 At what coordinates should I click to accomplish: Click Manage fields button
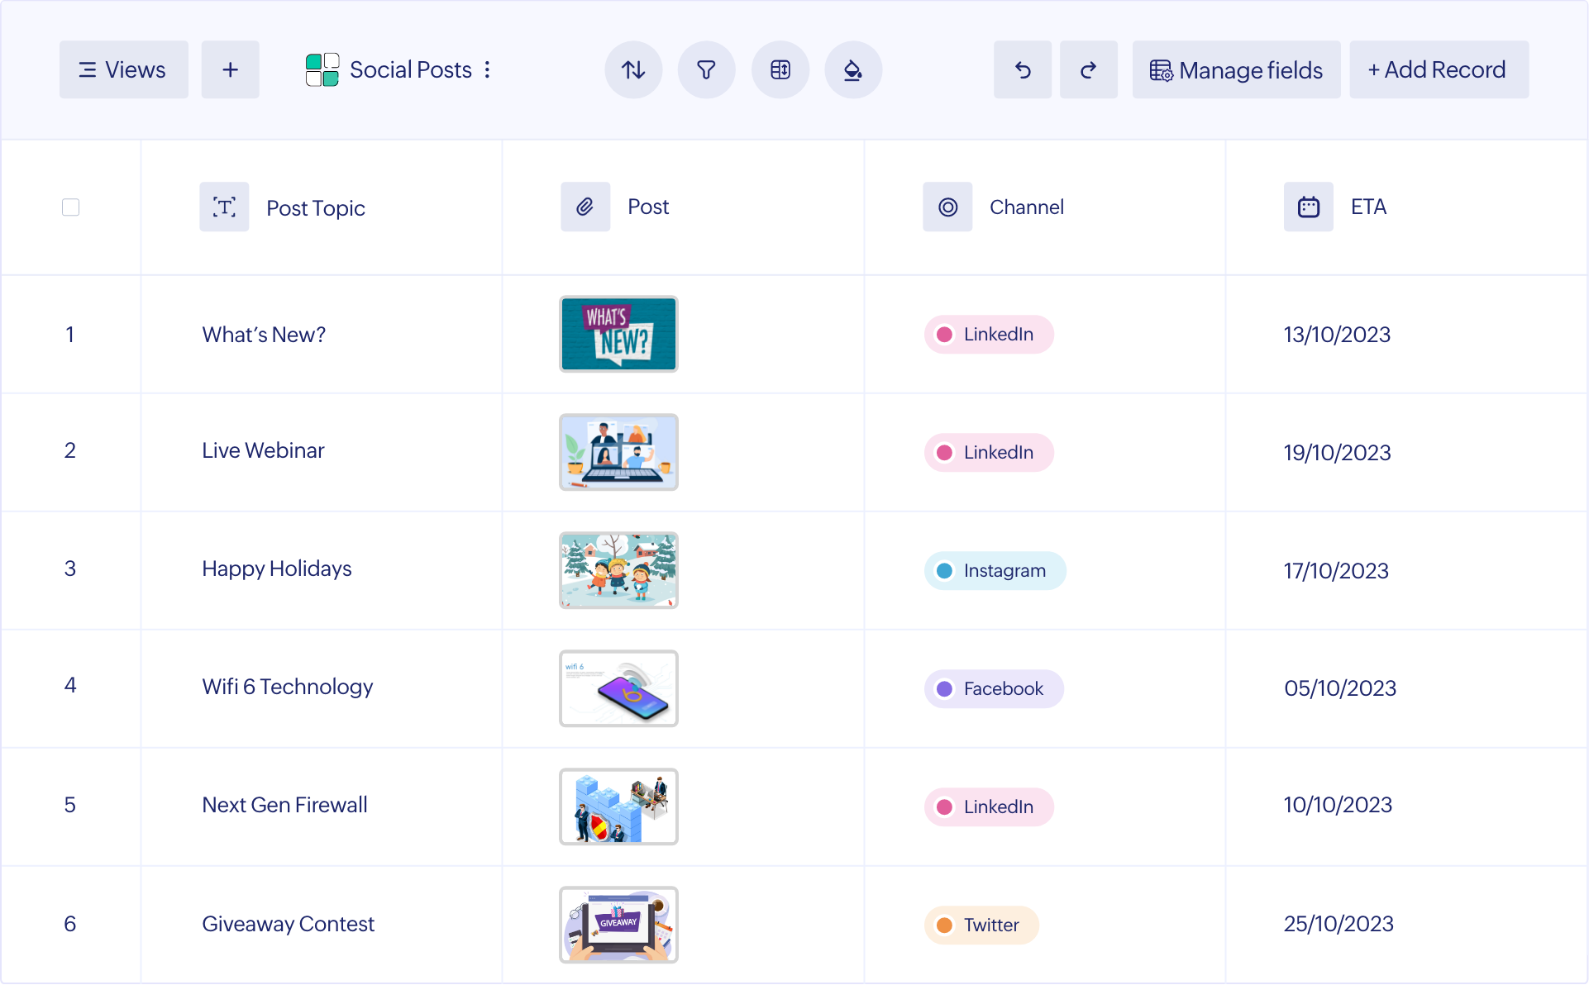(1236, 70)
